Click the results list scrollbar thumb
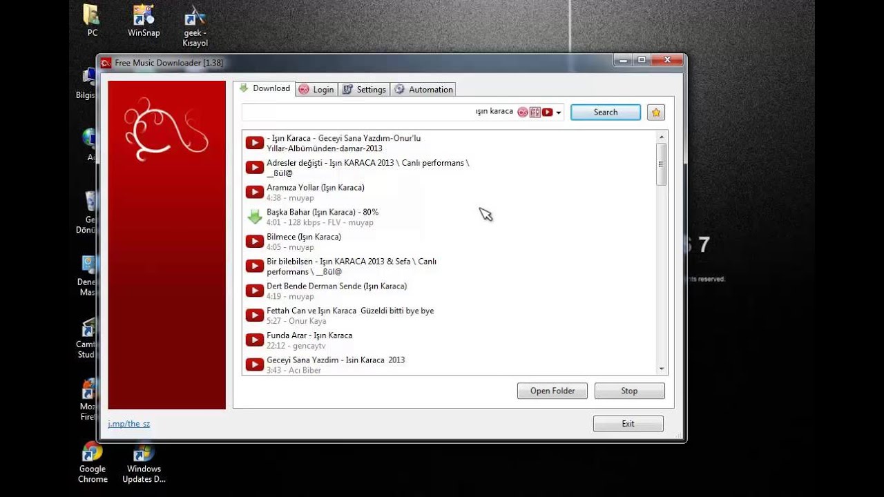This screenshot has height=497, width=884. click(x=662, y=164)
